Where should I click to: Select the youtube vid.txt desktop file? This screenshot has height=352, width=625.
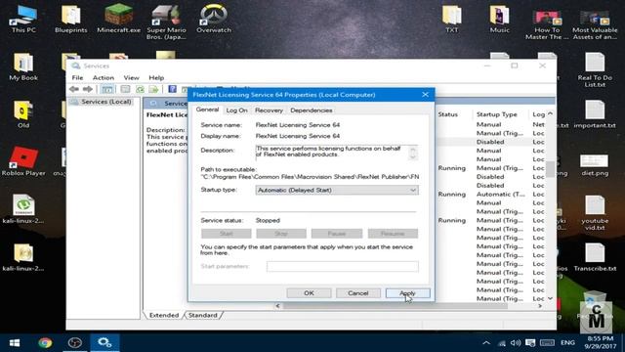pos(595,213)
